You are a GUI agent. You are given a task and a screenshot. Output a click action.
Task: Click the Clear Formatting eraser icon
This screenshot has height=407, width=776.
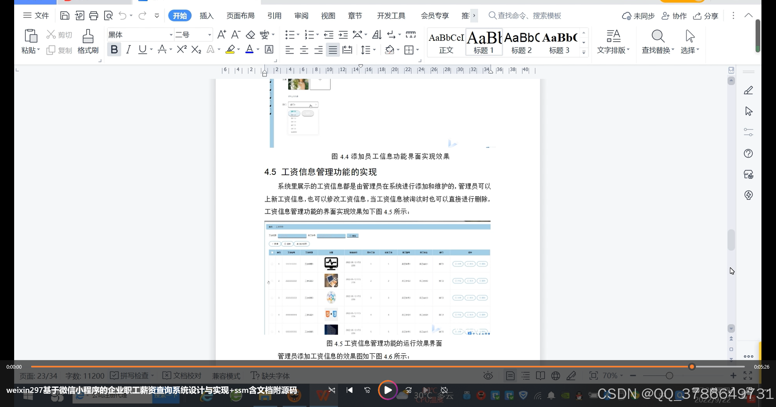[x=251, y=34]
